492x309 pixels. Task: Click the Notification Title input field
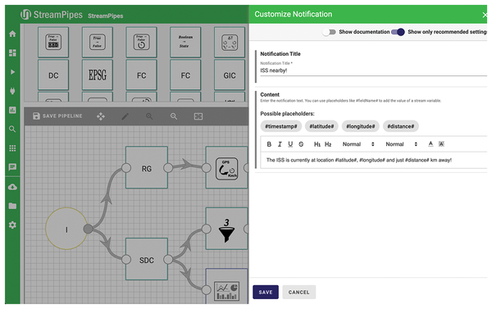[373, 70]
